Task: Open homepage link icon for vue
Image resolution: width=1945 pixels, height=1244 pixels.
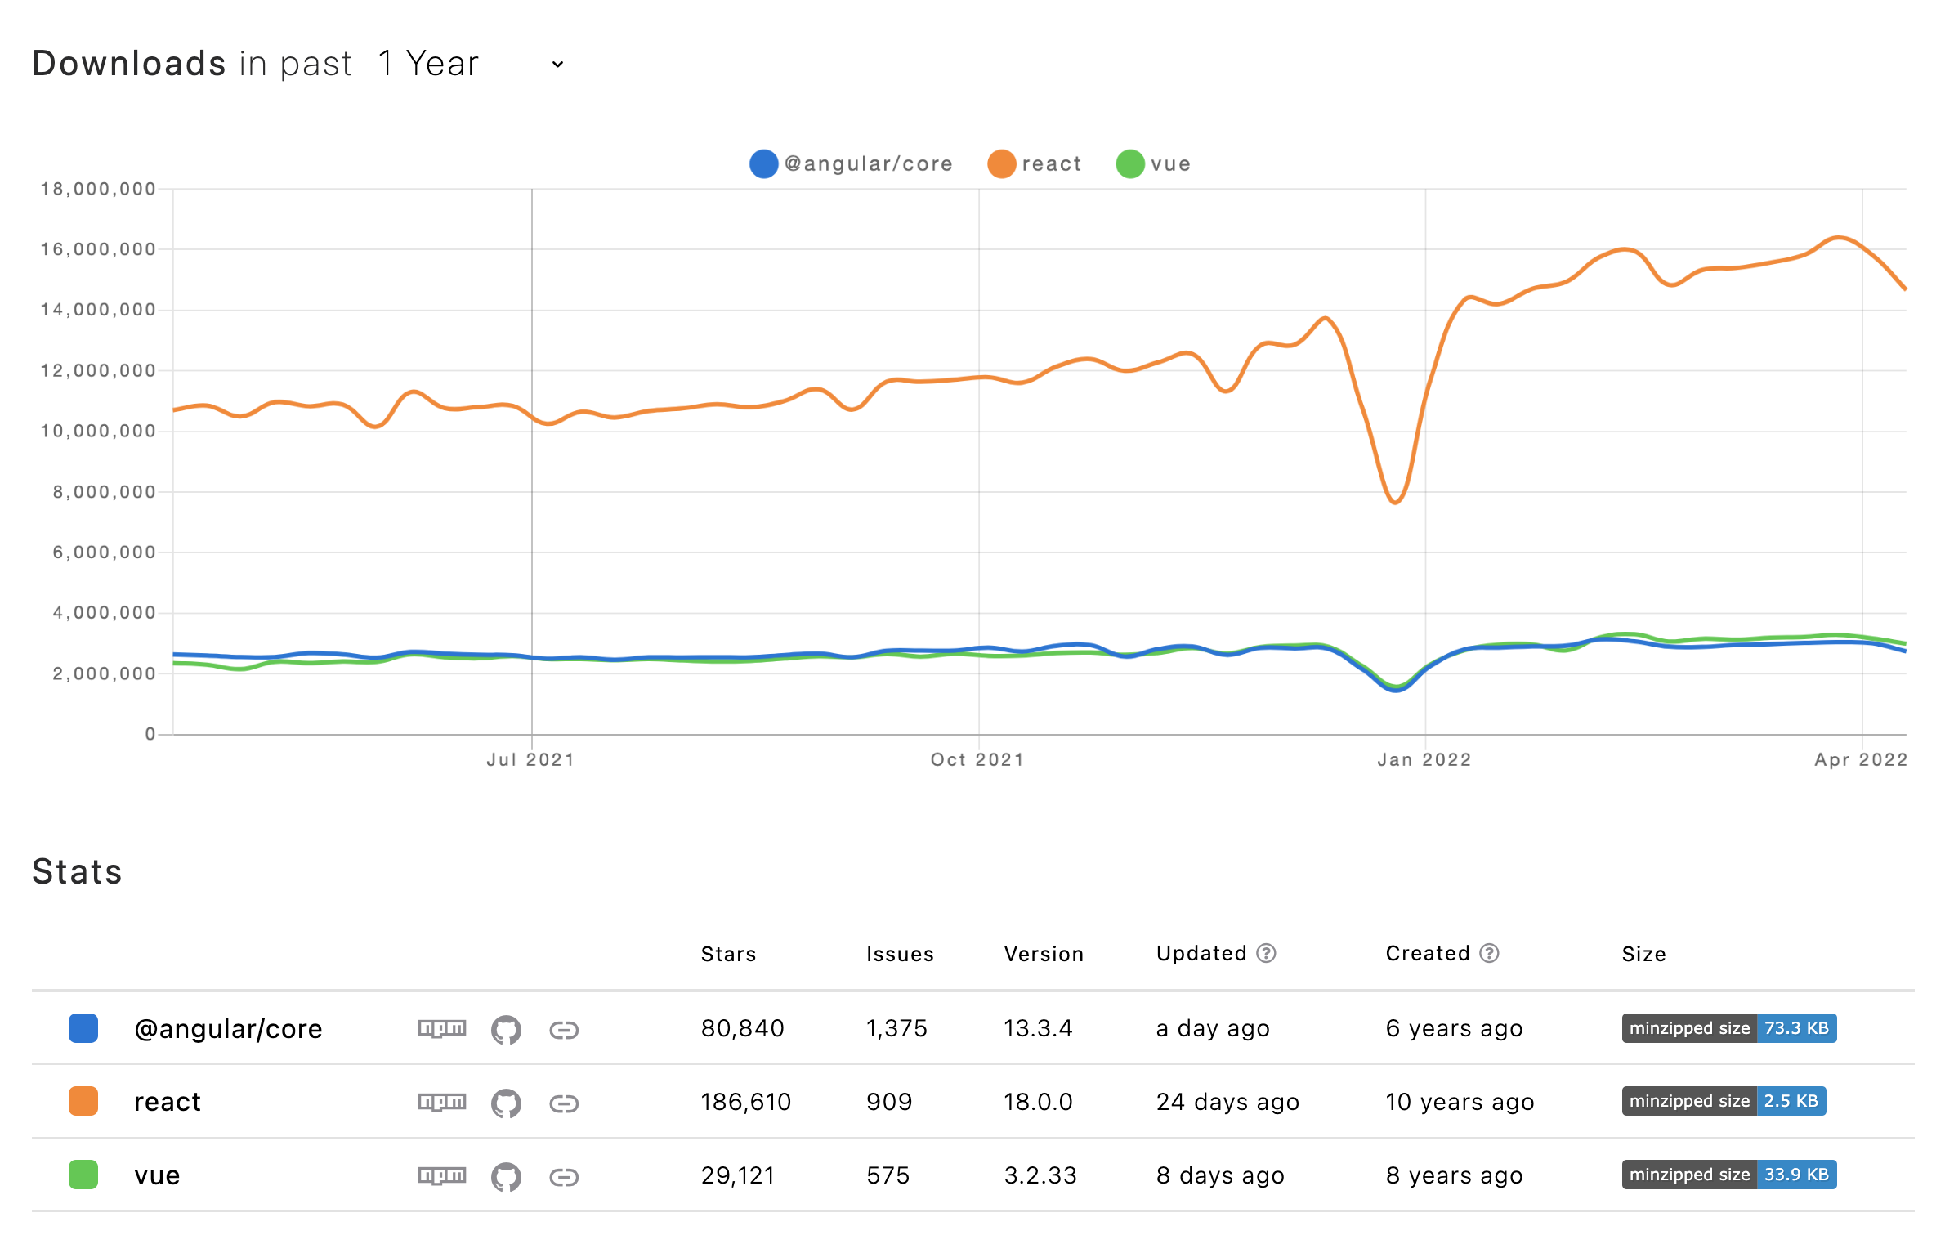Action: click(564, 1177)
